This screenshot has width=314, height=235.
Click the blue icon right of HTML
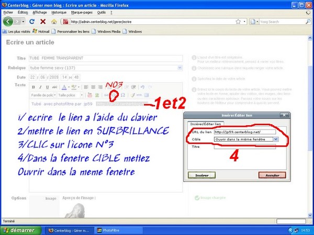coord(147,95)
